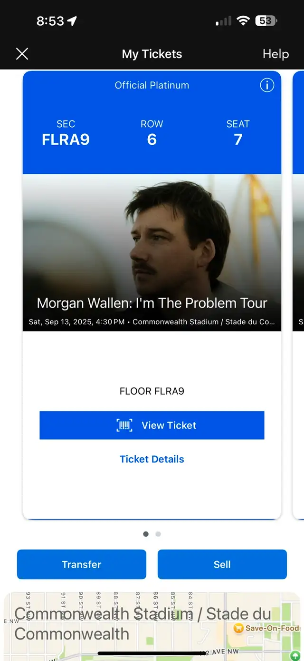This screenshot has width=304, height=661.
Task: Tap the Morgan Wallen event image
Action: (152, 252)
